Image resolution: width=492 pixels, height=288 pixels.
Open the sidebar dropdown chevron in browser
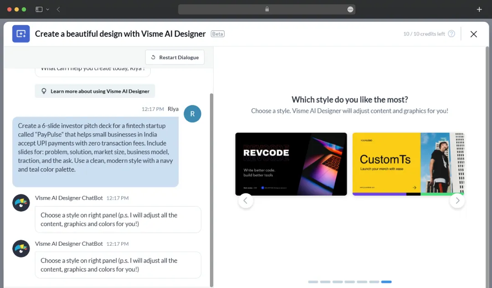point(48,10)
